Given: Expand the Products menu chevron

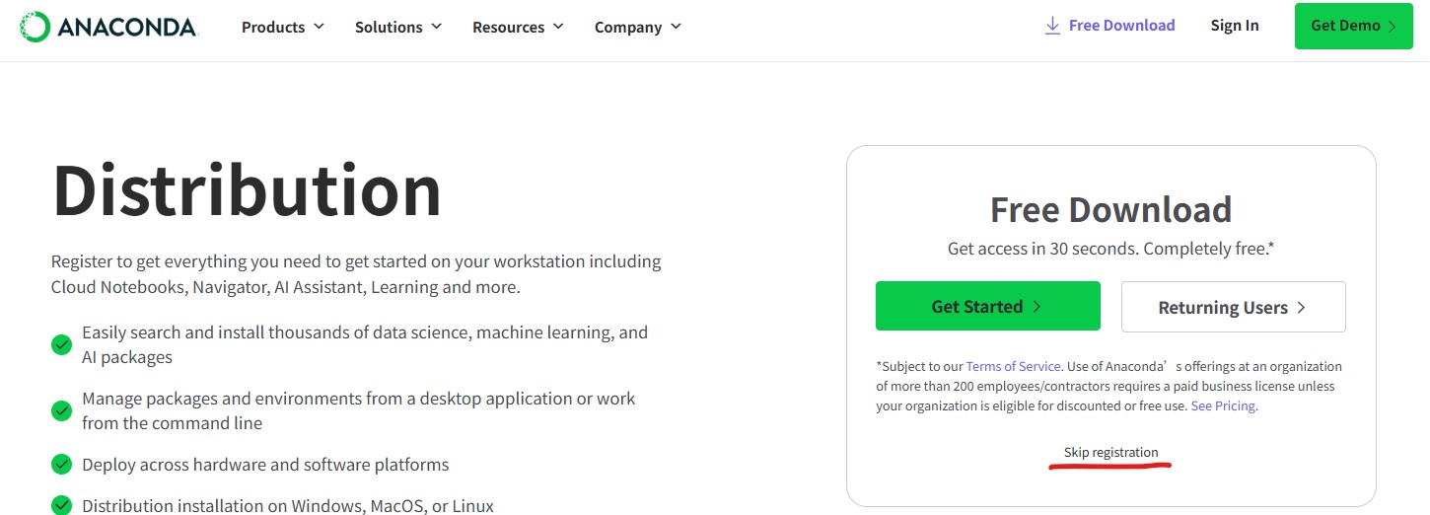Looking at the screenshot, I should (319, 27).
